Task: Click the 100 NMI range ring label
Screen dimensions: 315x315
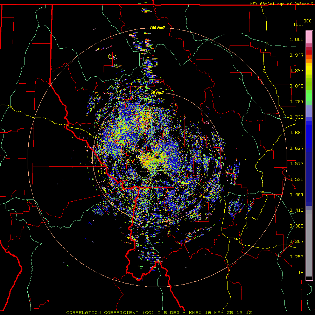Action: coord(157,28)
